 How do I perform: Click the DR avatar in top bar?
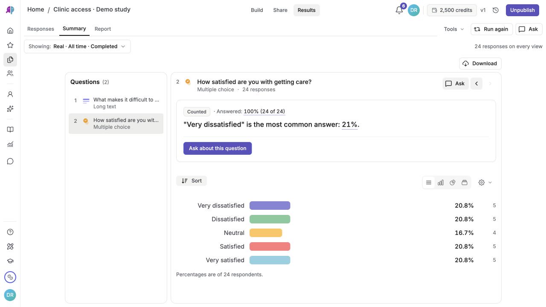point(414,10)
